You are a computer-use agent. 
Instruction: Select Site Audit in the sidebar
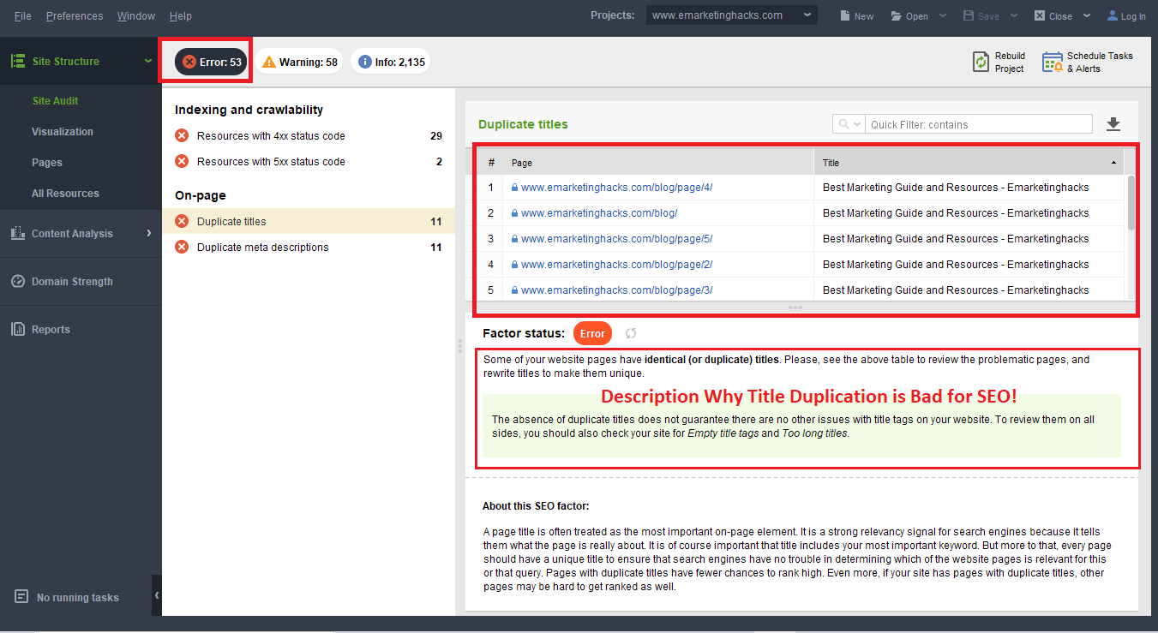(x=55, y=100)
